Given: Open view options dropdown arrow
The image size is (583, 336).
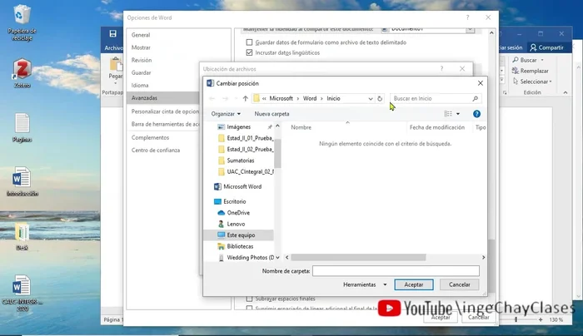Looking at the screenshot, I should click(x=458, y=114).
